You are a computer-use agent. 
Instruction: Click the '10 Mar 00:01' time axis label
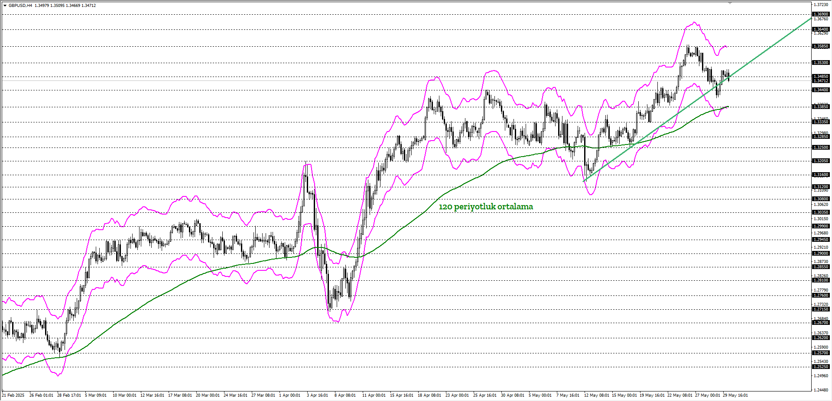tap(124, 395)
